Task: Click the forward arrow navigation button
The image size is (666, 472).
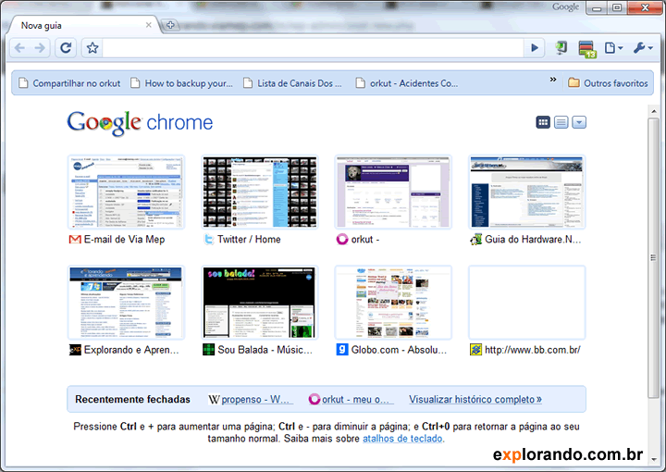Action: 40,48
